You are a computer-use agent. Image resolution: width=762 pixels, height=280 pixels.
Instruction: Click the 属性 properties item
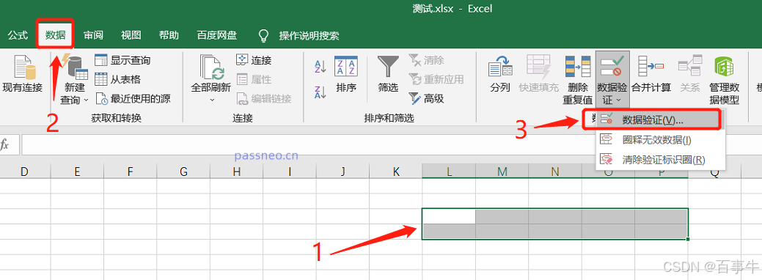254,79
